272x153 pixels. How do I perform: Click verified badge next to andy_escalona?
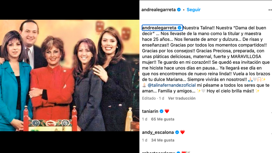tap(177, 132)
